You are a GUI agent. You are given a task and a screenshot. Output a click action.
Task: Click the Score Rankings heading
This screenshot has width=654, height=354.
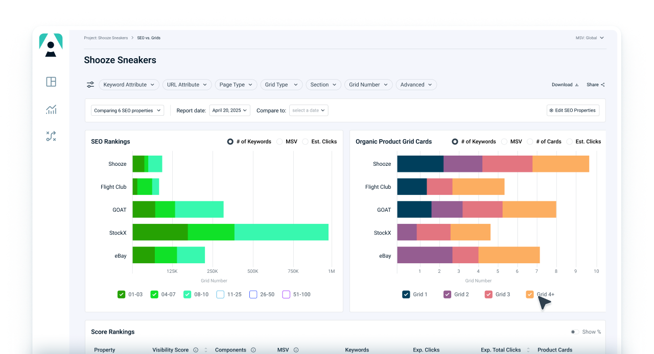pyautogui.click(x=113, y=332)
